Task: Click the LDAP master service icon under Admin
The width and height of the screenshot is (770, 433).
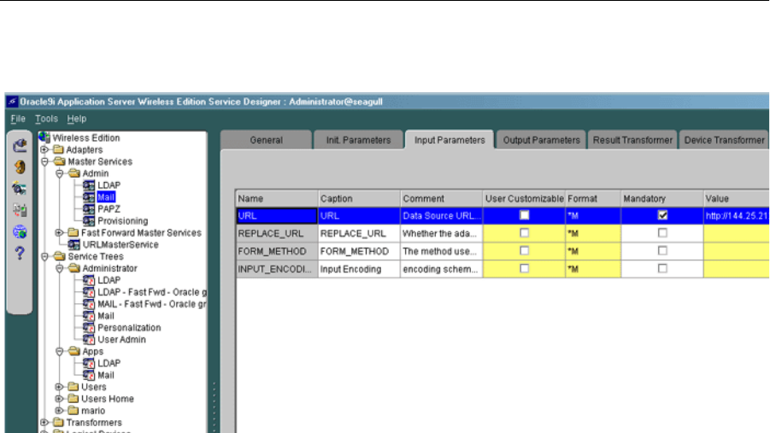Action: (89, 185)
